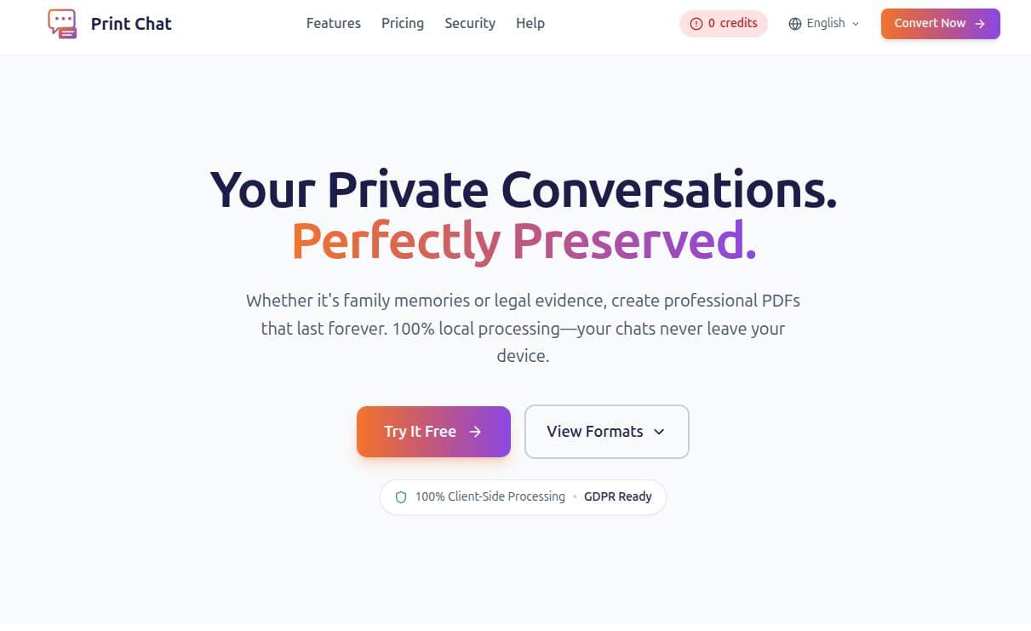Screen dimensions: 1031x631
Task: Select Security from the navigation bar
Action: (x=469, y=23)
